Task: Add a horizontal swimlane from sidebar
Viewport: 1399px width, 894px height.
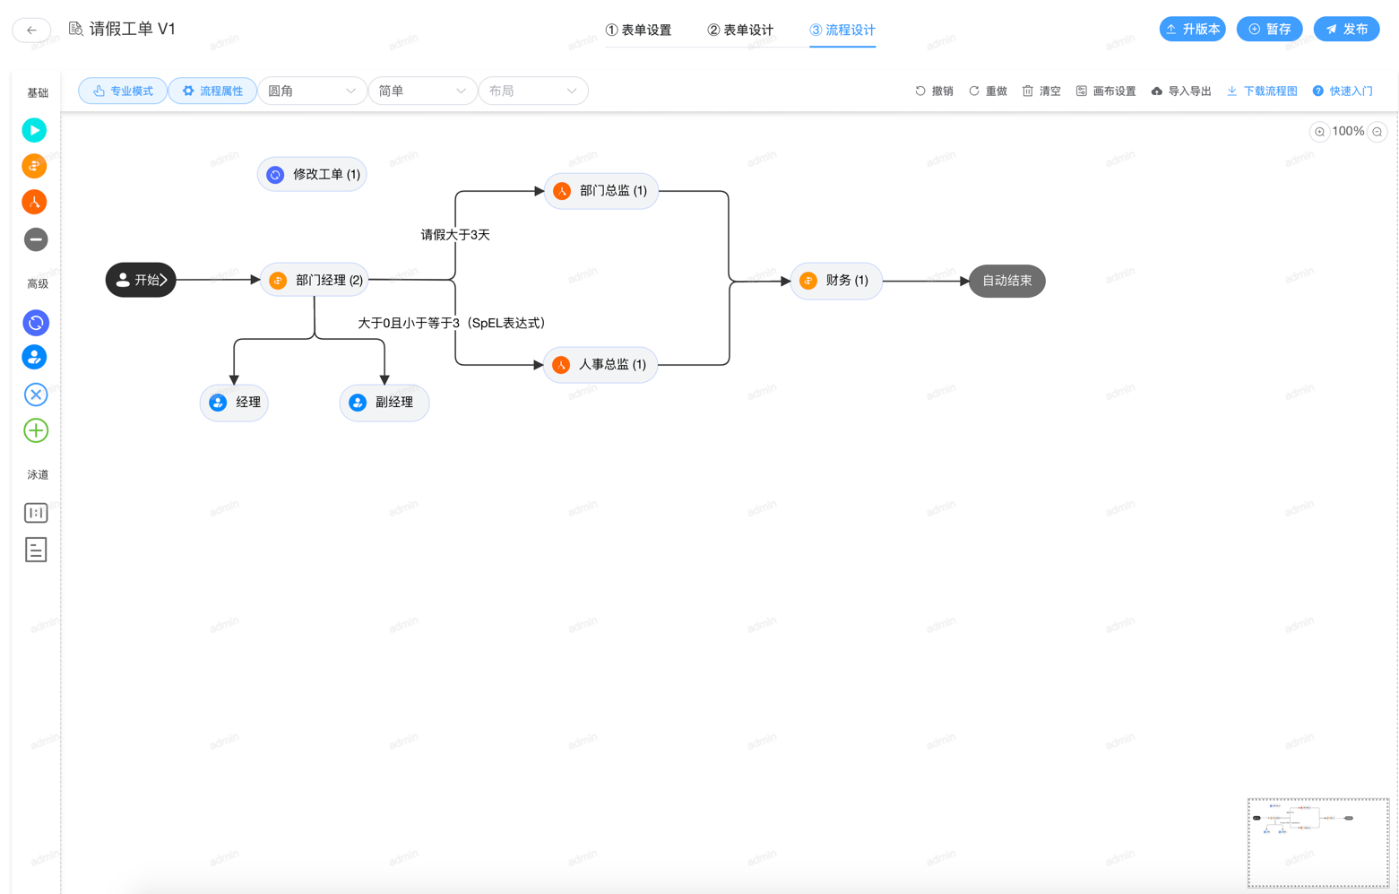Action: (35, 550)
